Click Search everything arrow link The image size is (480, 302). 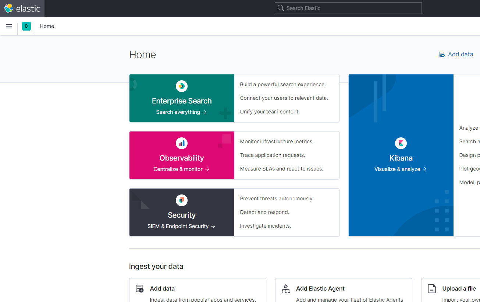(x=181, y=112)
